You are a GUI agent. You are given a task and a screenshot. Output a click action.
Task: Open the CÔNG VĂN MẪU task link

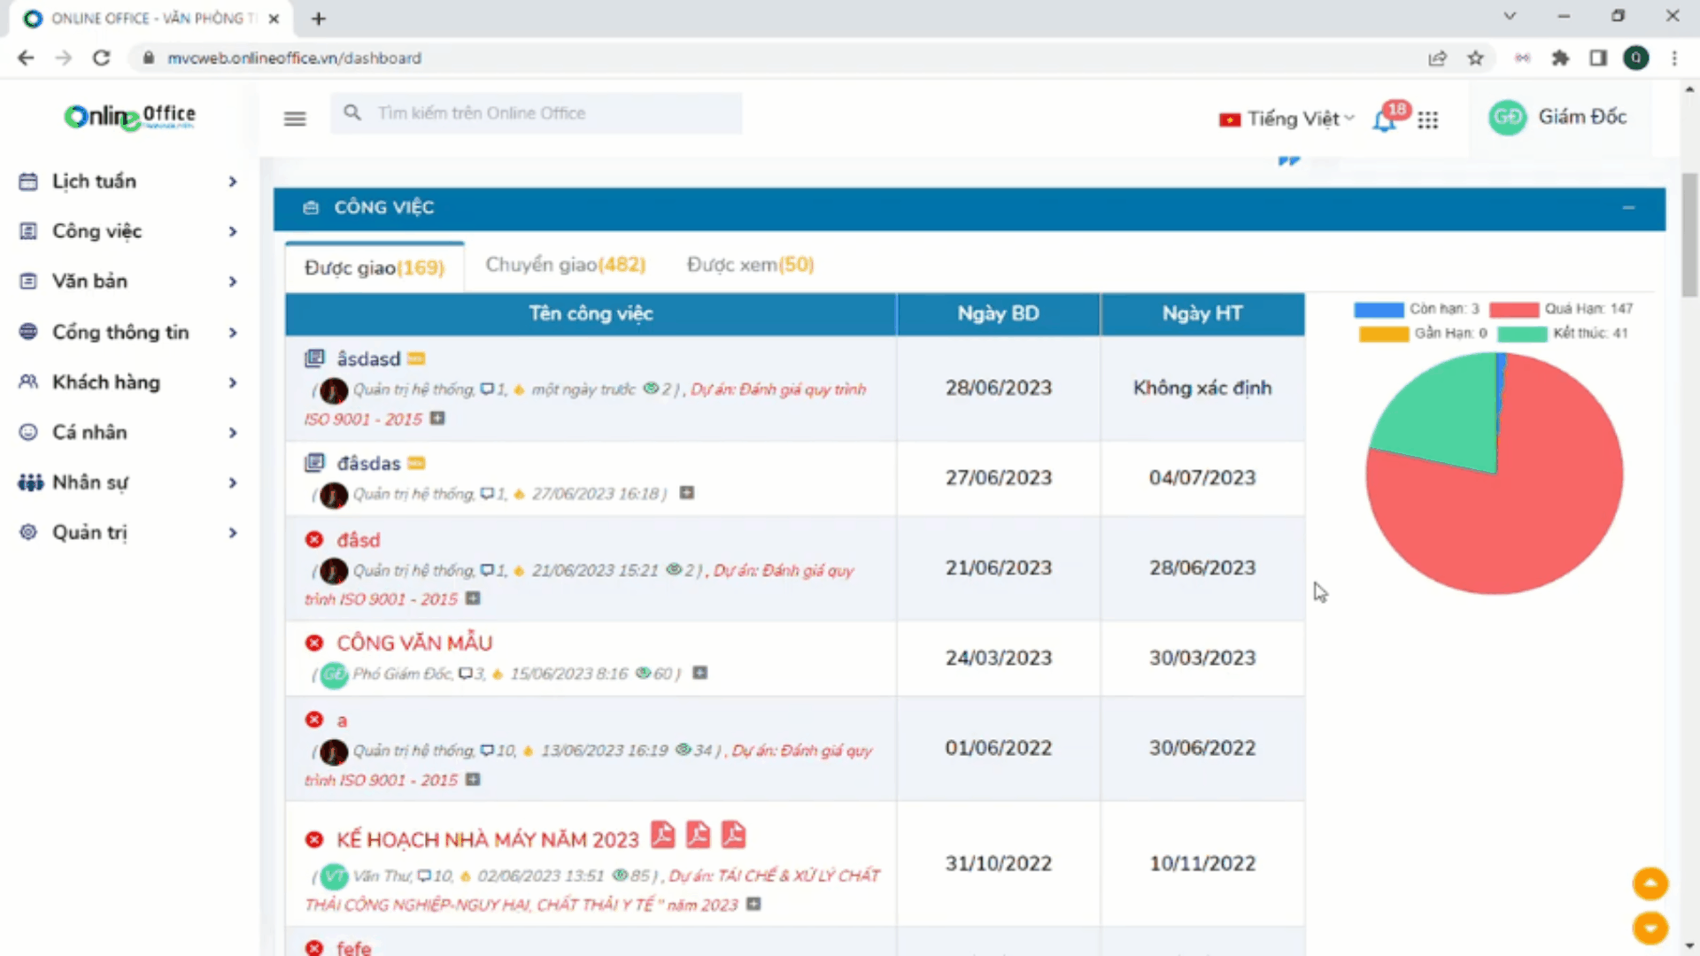(414, 643)
